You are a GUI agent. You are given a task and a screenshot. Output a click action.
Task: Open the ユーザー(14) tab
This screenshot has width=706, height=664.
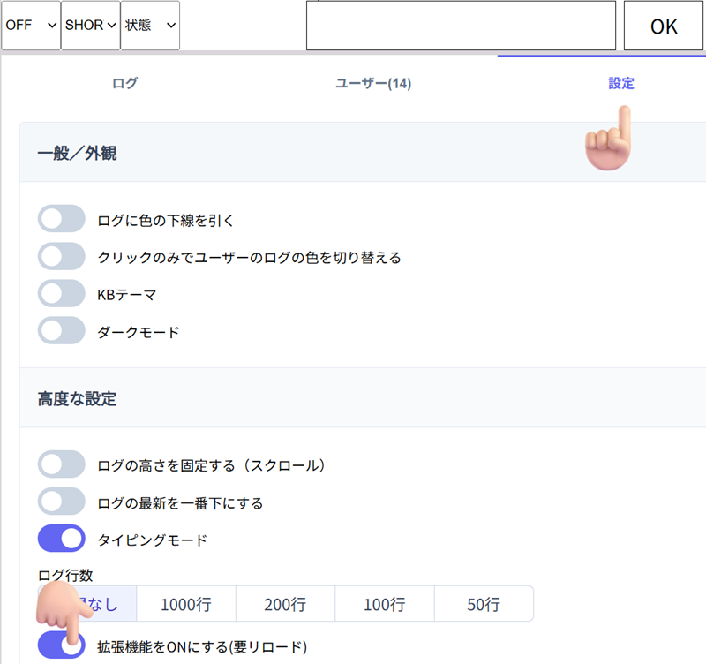point(373,84)
